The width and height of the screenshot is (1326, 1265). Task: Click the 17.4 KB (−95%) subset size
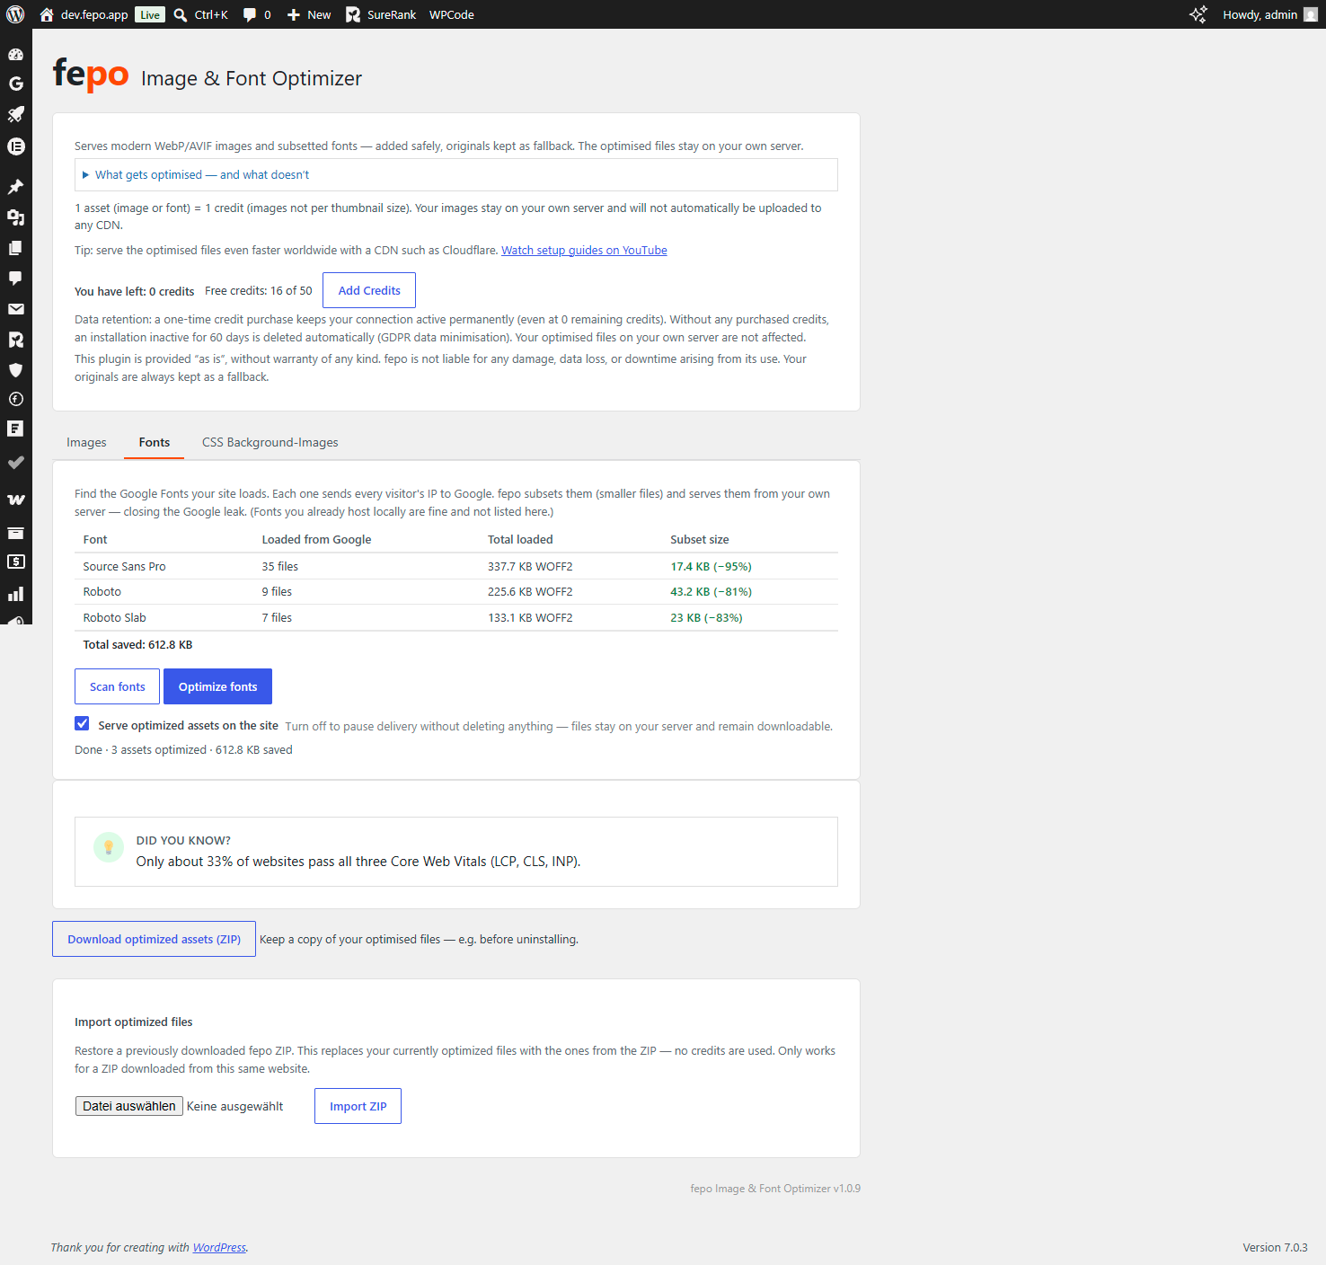[x=711, y=566]
